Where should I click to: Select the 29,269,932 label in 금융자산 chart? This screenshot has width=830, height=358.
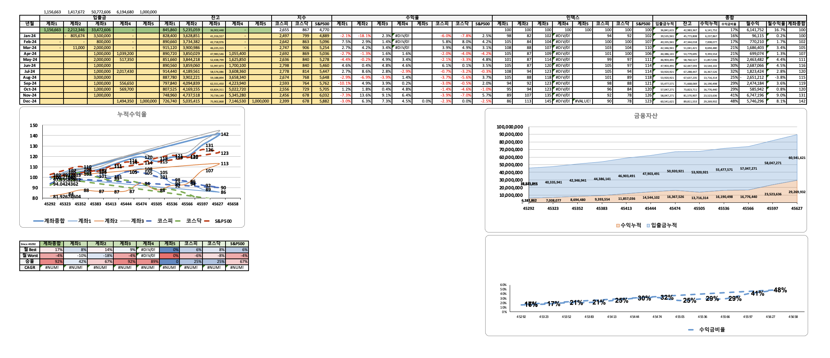[x=797, y=192]
